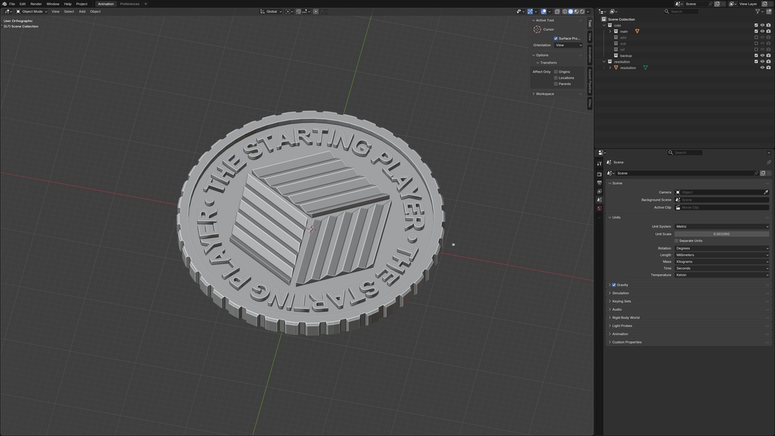Screen dimensions: 775x436
Task: Open the Blender logo app menu
Action: tap(5, 4)
